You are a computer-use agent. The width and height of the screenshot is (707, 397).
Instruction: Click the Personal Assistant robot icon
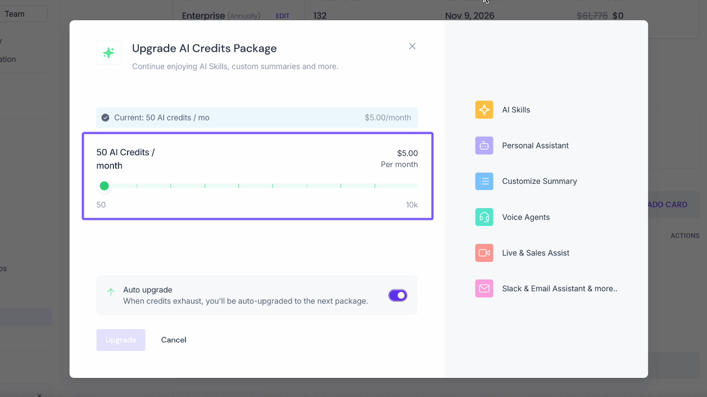click(484, 146)
